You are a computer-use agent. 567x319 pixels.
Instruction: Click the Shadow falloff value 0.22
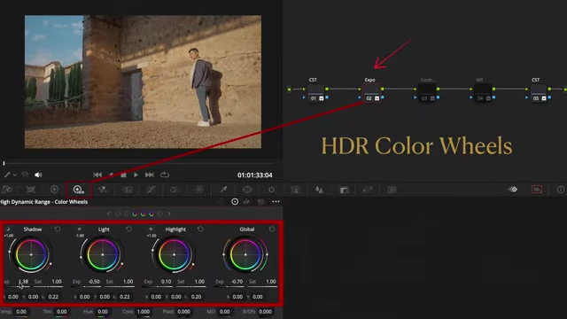tap(53, 297)
